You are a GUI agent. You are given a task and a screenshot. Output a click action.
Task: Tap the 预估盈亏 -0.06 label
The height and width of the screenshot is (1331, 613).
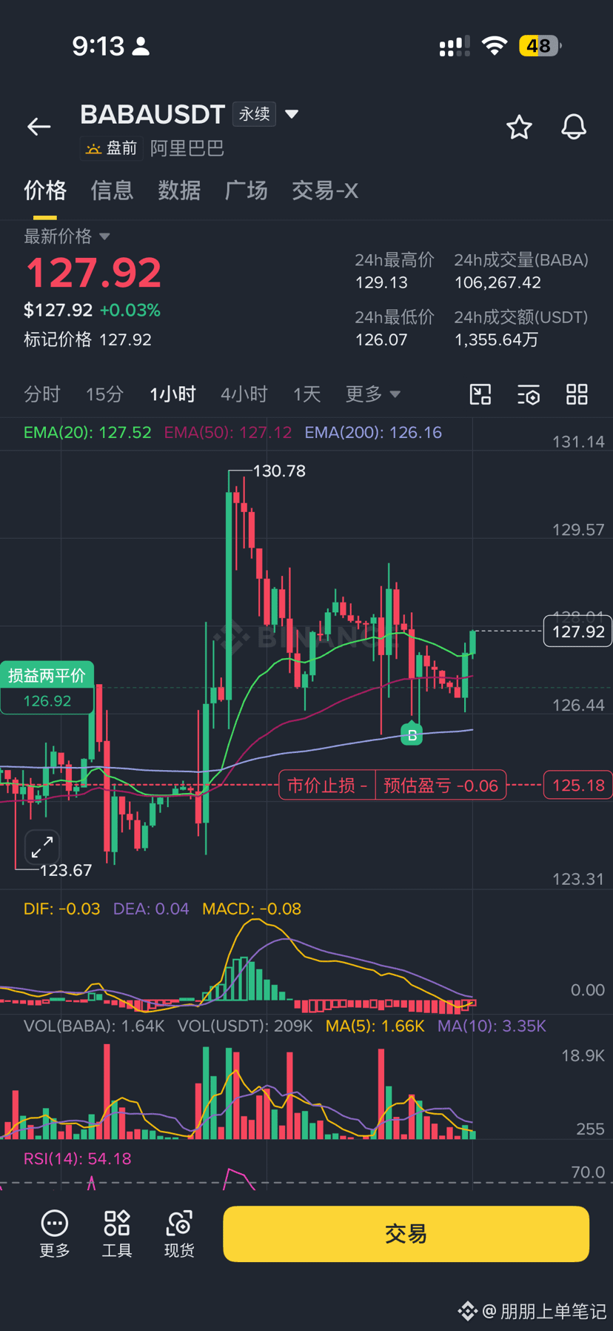coord(441,785)
